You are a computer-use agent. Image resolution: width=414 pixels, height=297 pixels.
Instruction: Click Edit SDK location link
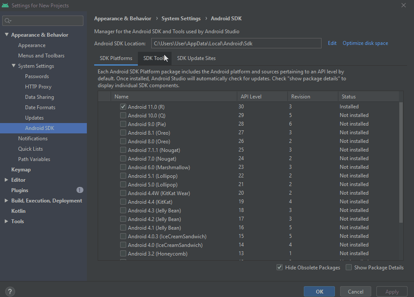332,43
